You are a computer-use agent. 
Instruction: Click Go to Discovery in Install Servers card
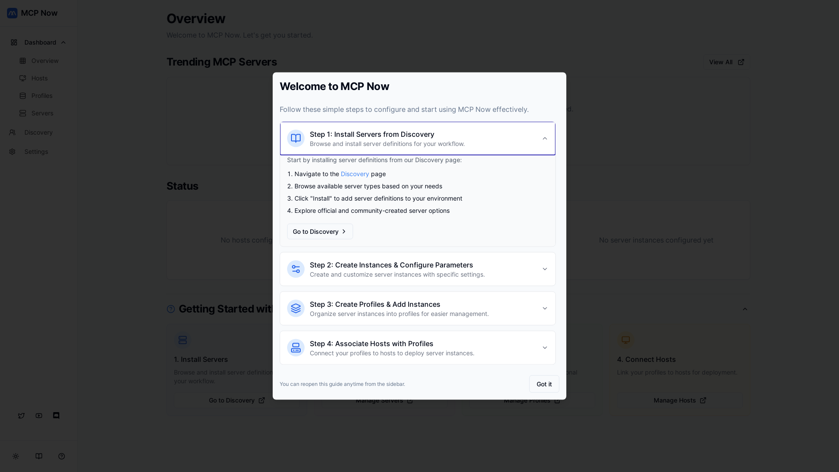tap(236, 400)
